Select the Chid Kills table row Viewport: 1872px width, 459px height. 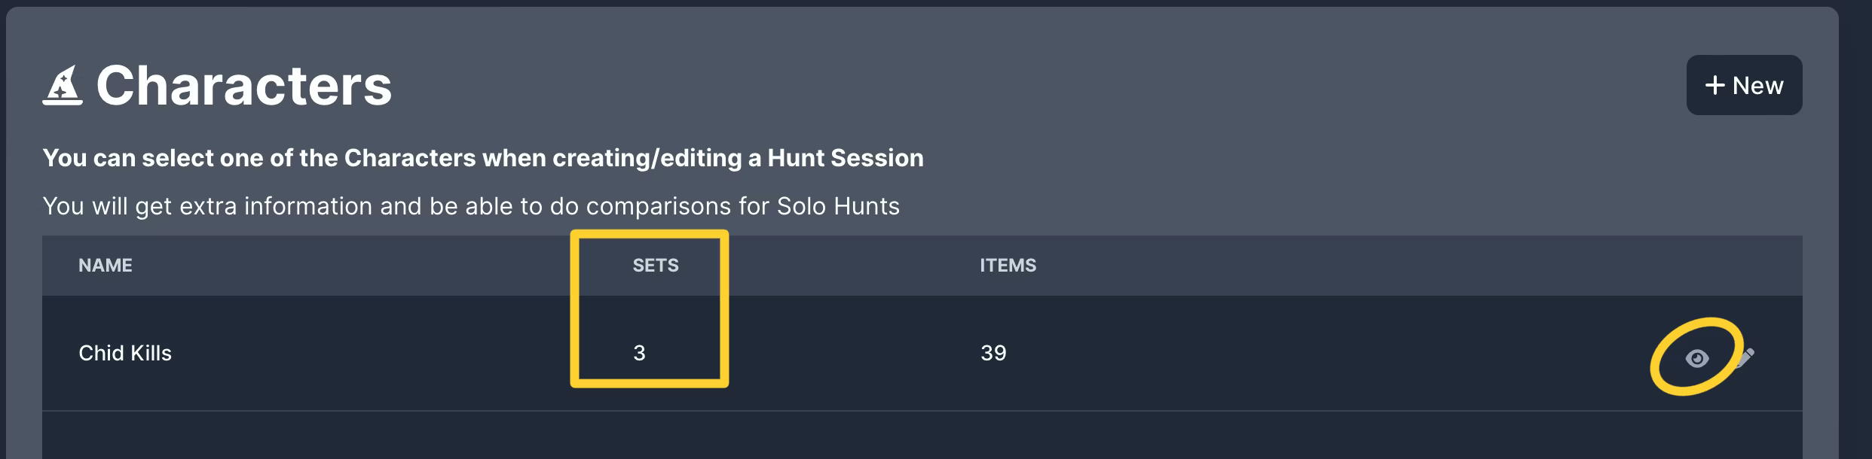[x=922, y=353]
